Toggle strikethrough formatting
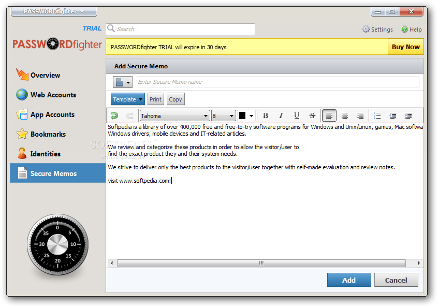 coord(312,115)
